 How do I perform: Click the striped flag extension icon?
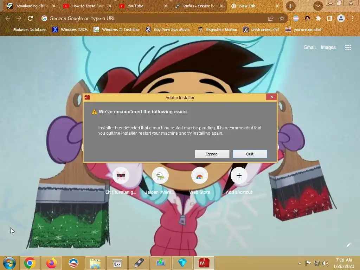pos(296,18)
